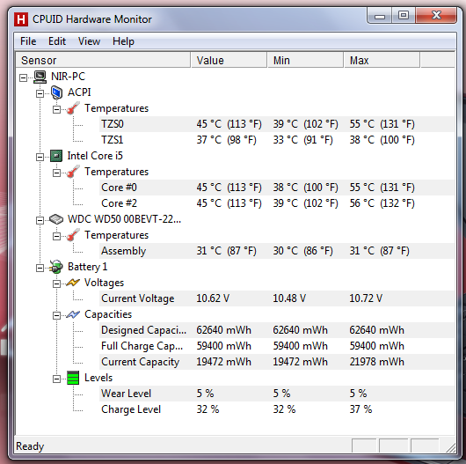Viewport: 466px width, 464px height.
Task: Click the Min column header
Action: [305, 61]
